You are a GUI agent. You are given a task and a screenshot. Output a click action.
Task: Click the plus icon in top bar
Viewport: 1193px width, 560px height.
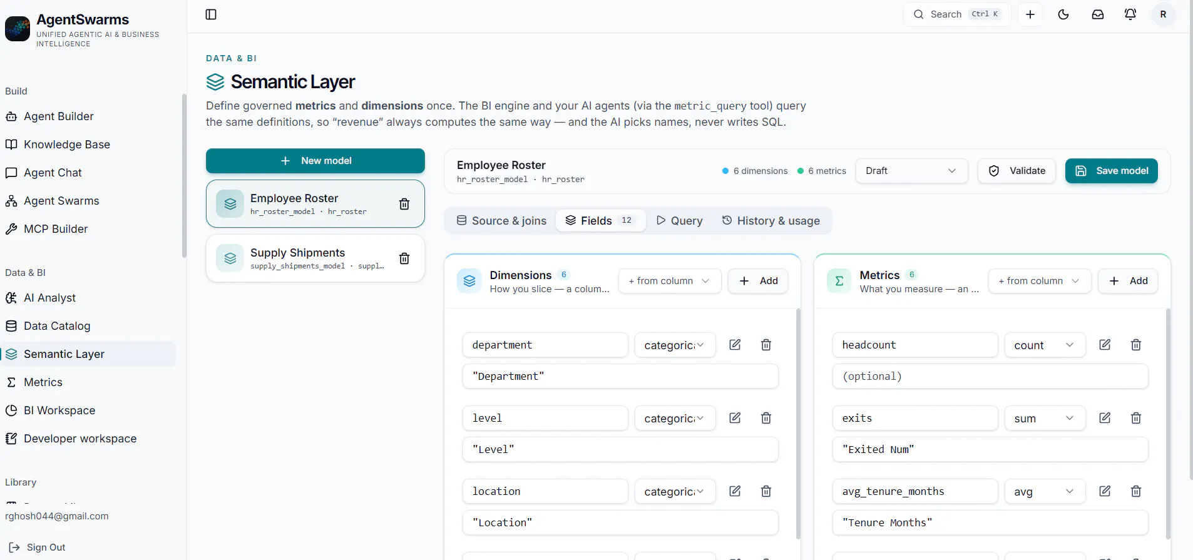click(x=1030, y=14)
